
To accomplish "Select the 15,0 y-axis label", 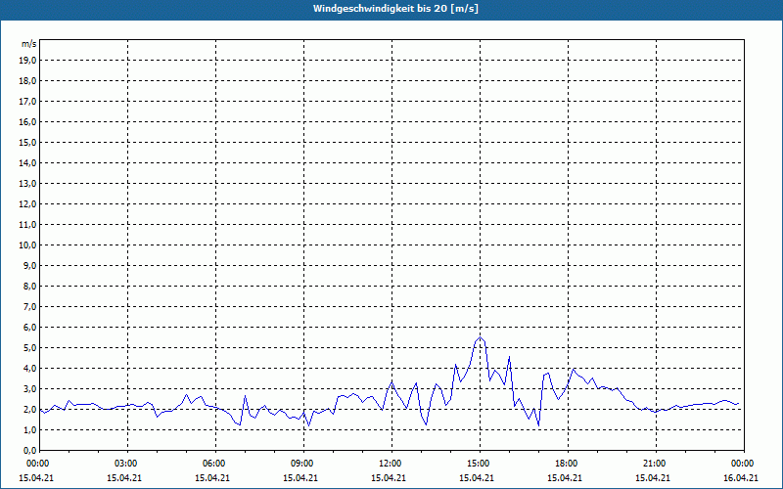I will tap(28, 142).
